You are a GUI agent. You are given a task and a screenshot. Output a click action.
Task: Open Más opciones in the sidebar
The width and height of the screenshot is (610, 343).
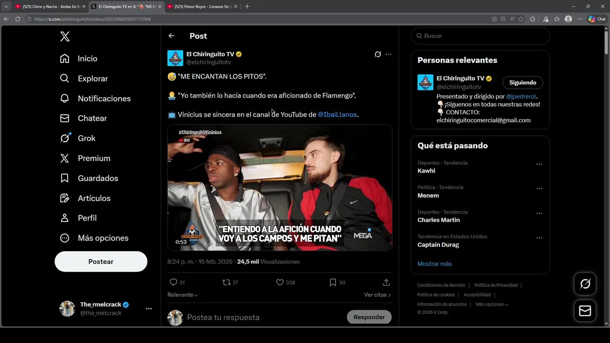94,238
